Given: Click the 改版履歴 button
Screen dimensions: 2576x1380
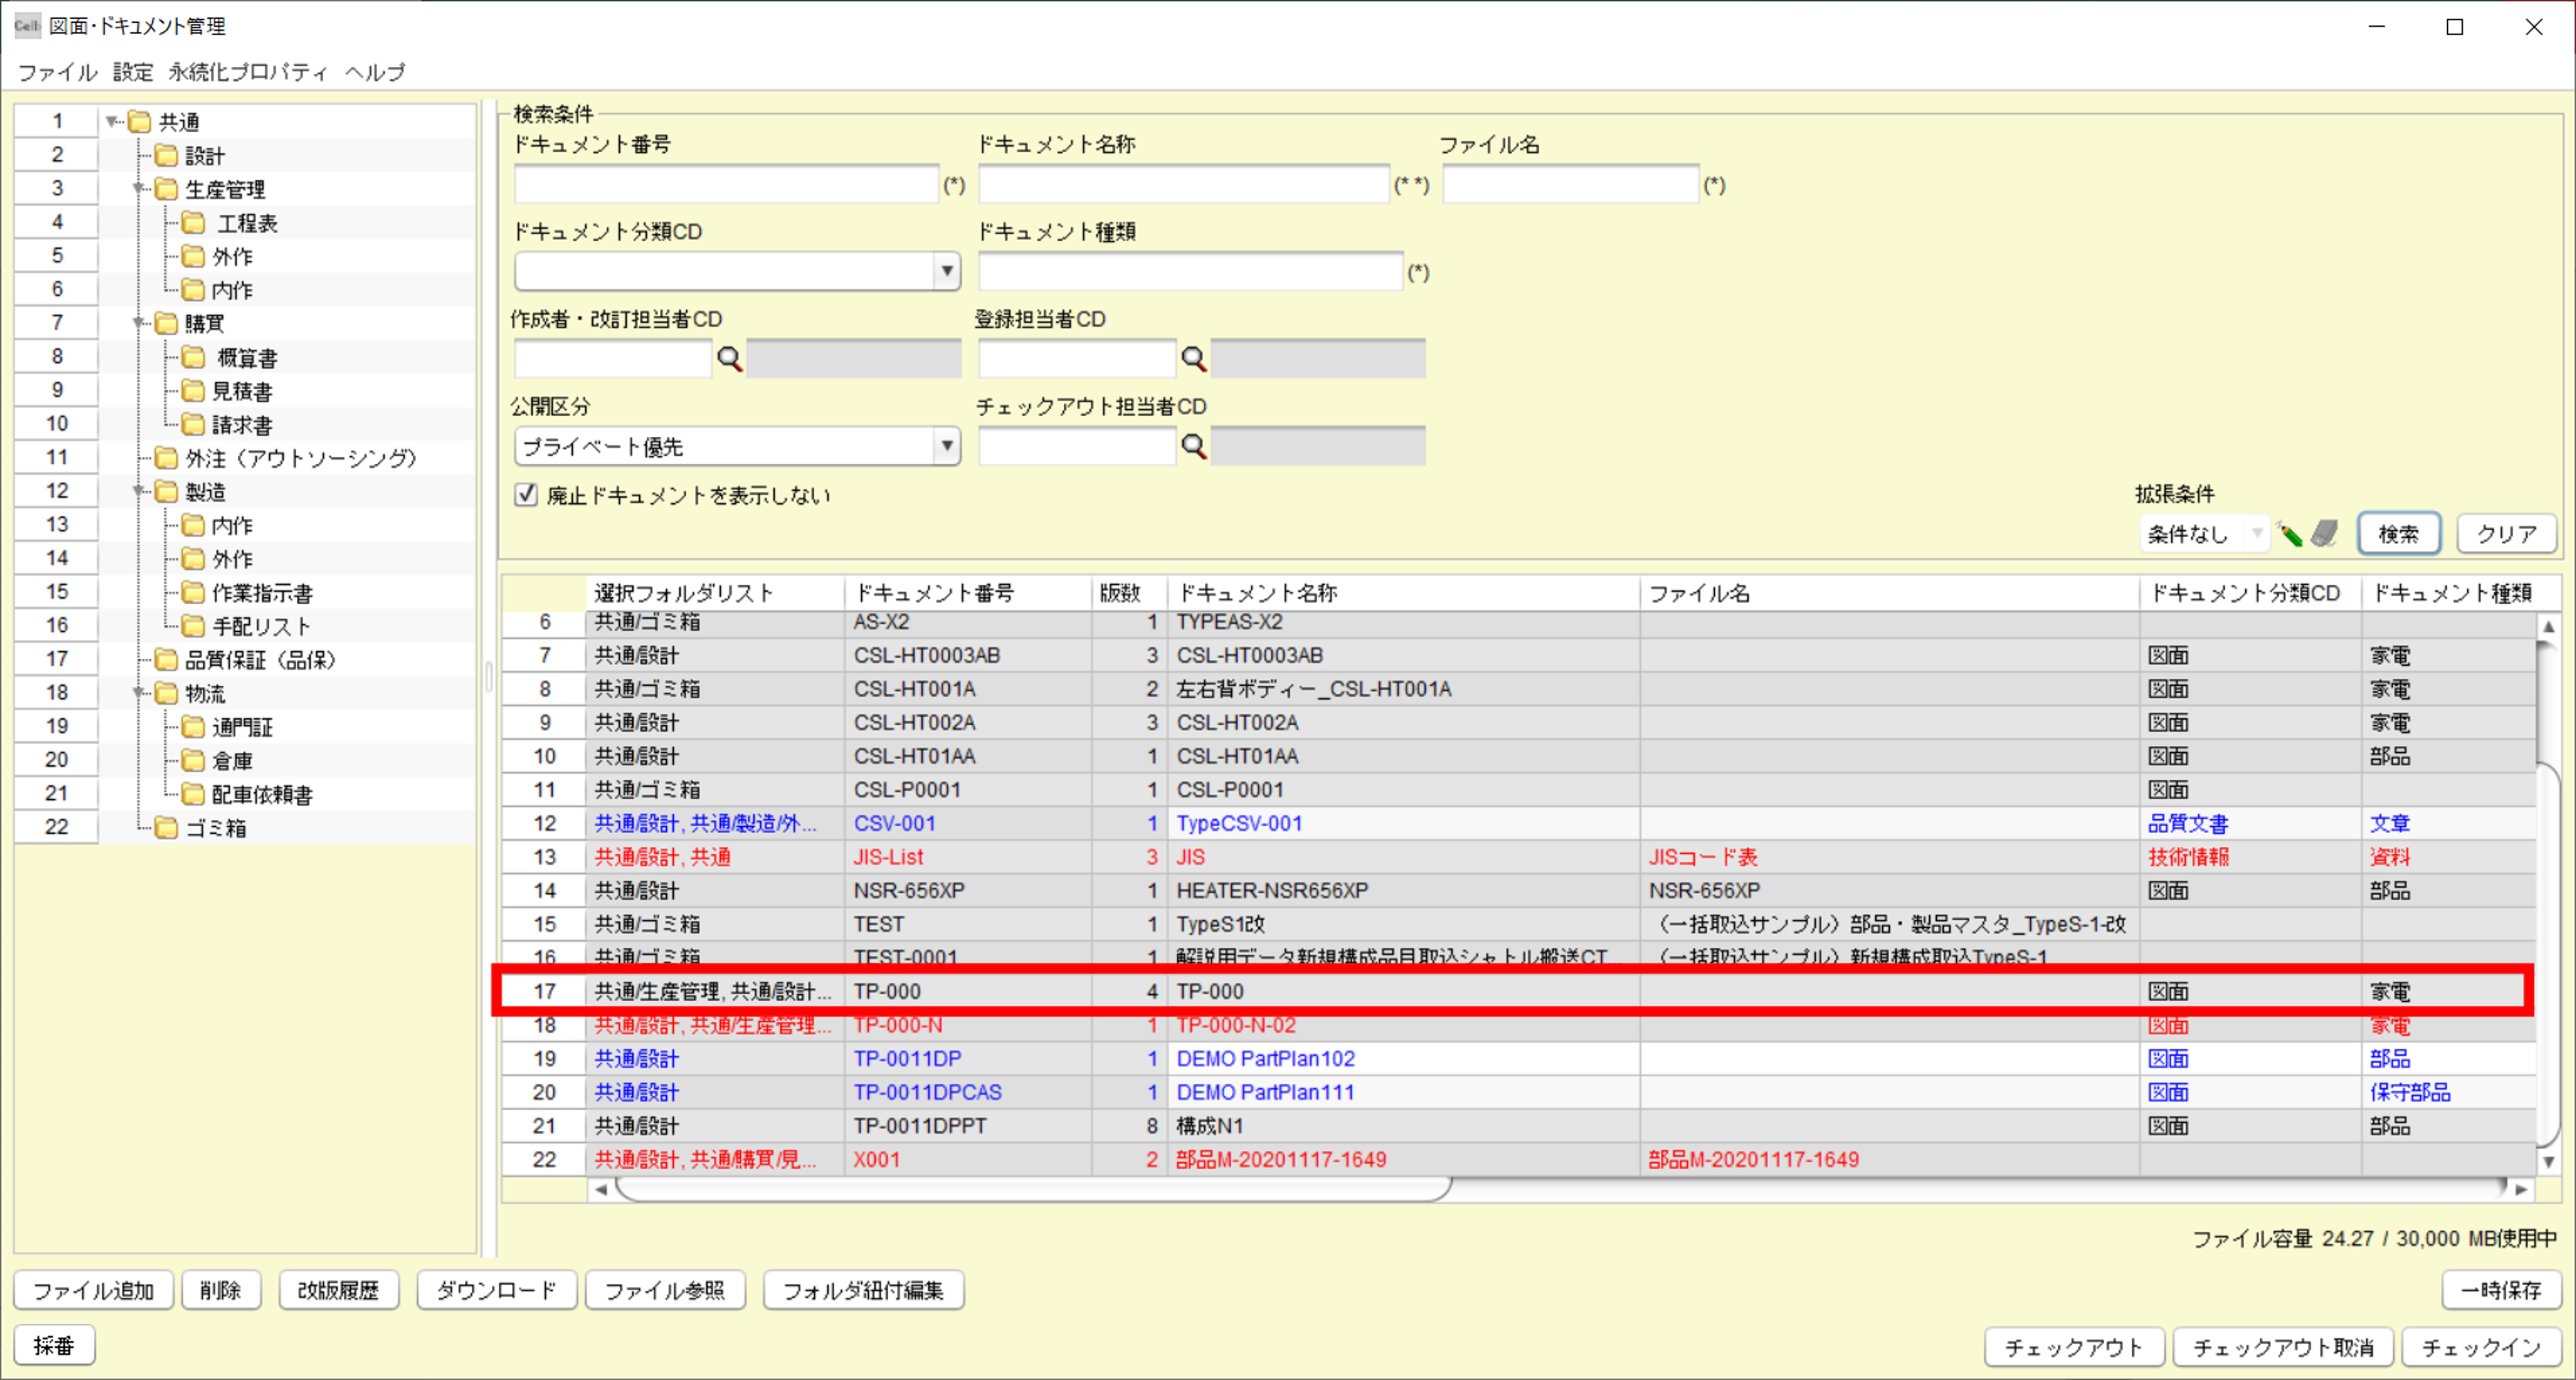Looking at the screenshot, I should [x=338, y=1290].
